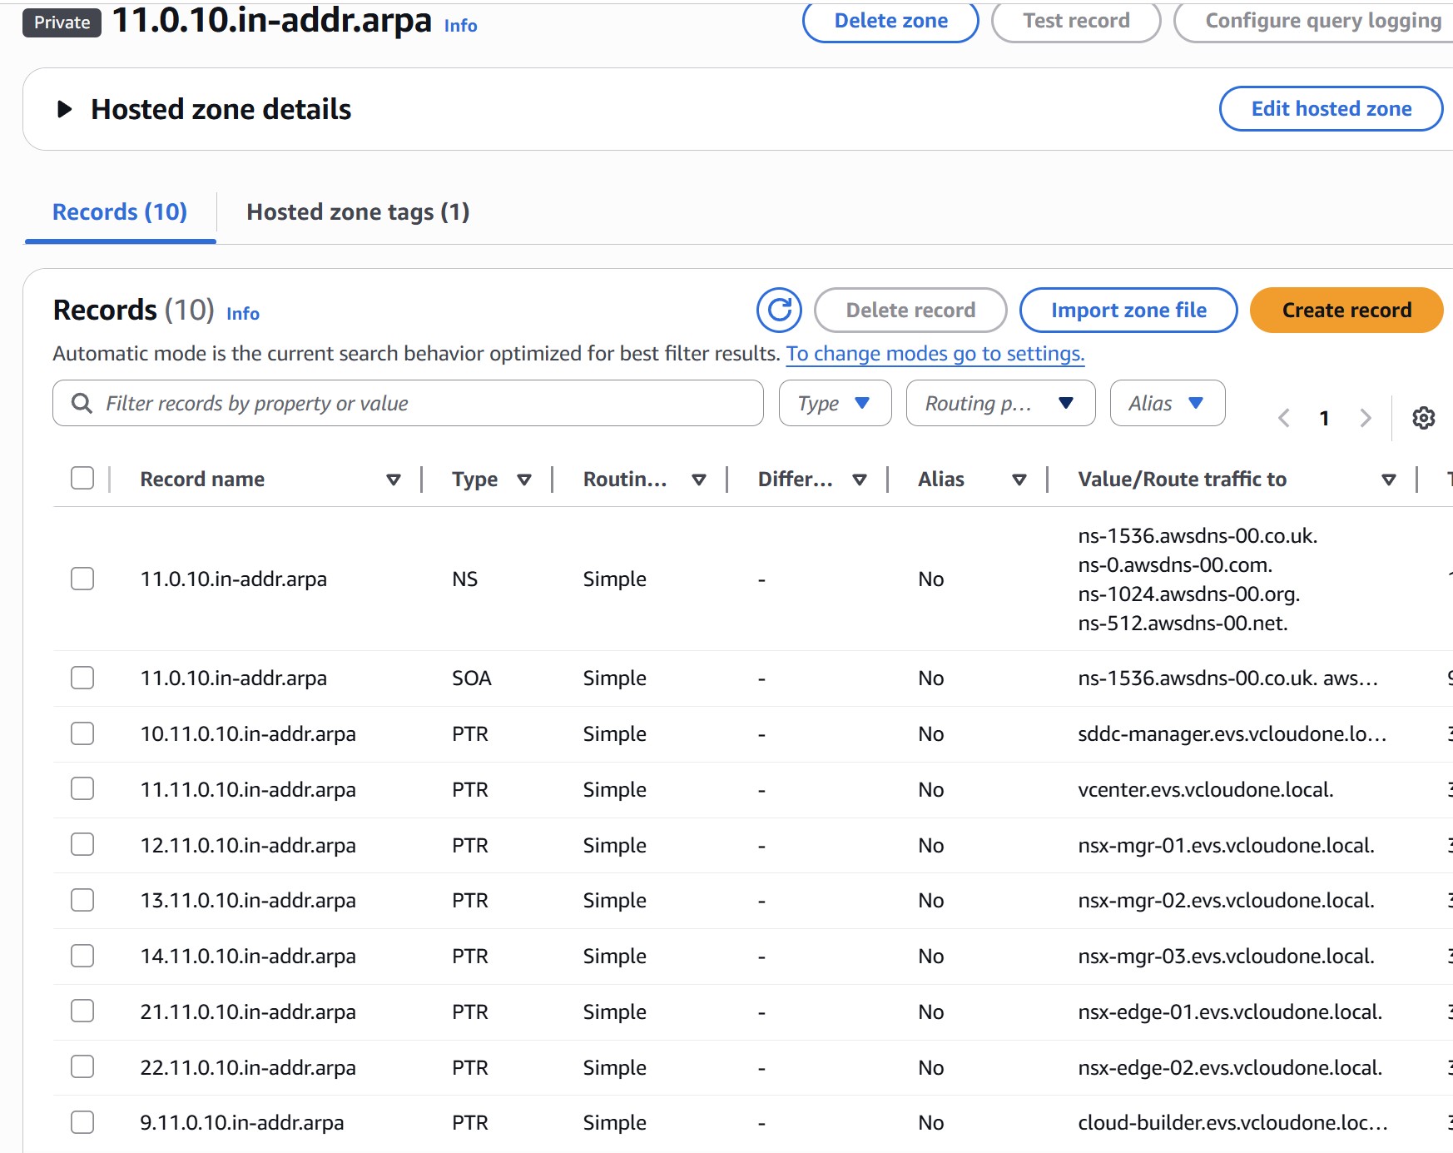This screenshot has width=1453, height=1153.
Task: Sort records using the Record name sort icon
Action: [392, 479]
